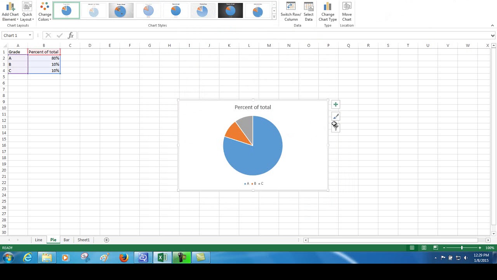This screenshot has height=280, width=497.
Task: Select cell A4 containing C
Action: pos(18,70)
